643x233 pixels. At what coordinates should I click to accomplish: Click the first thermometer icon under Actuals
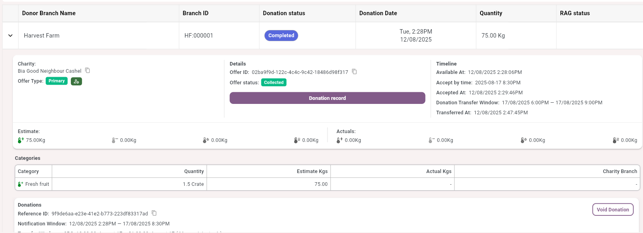pos(339,140)
